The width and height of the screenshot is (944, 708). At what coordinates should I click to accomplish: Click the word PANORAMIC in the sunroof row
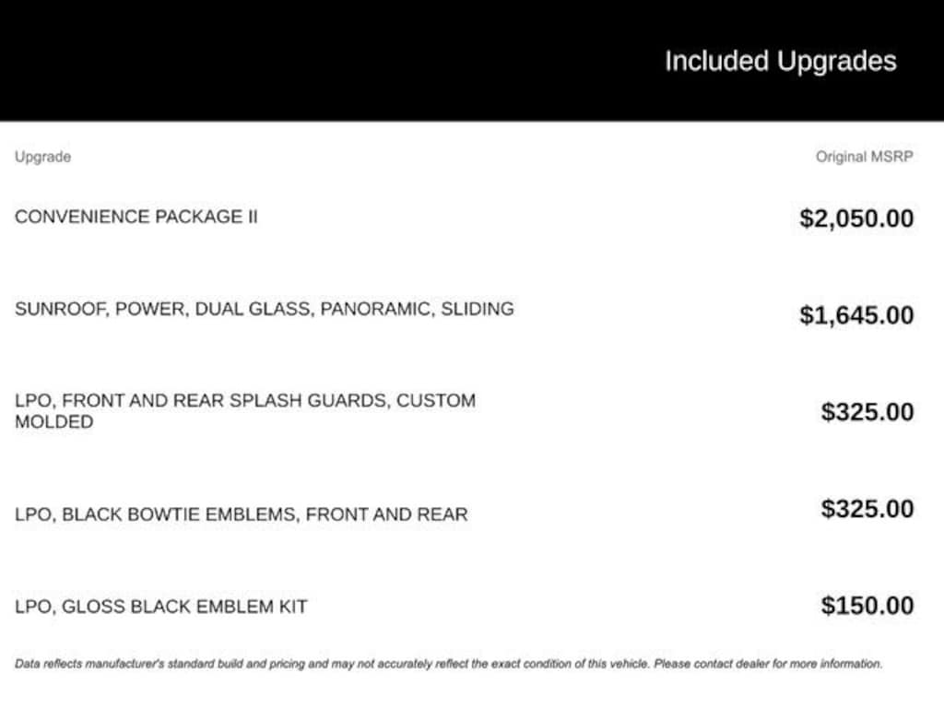[x=376, y=309]
